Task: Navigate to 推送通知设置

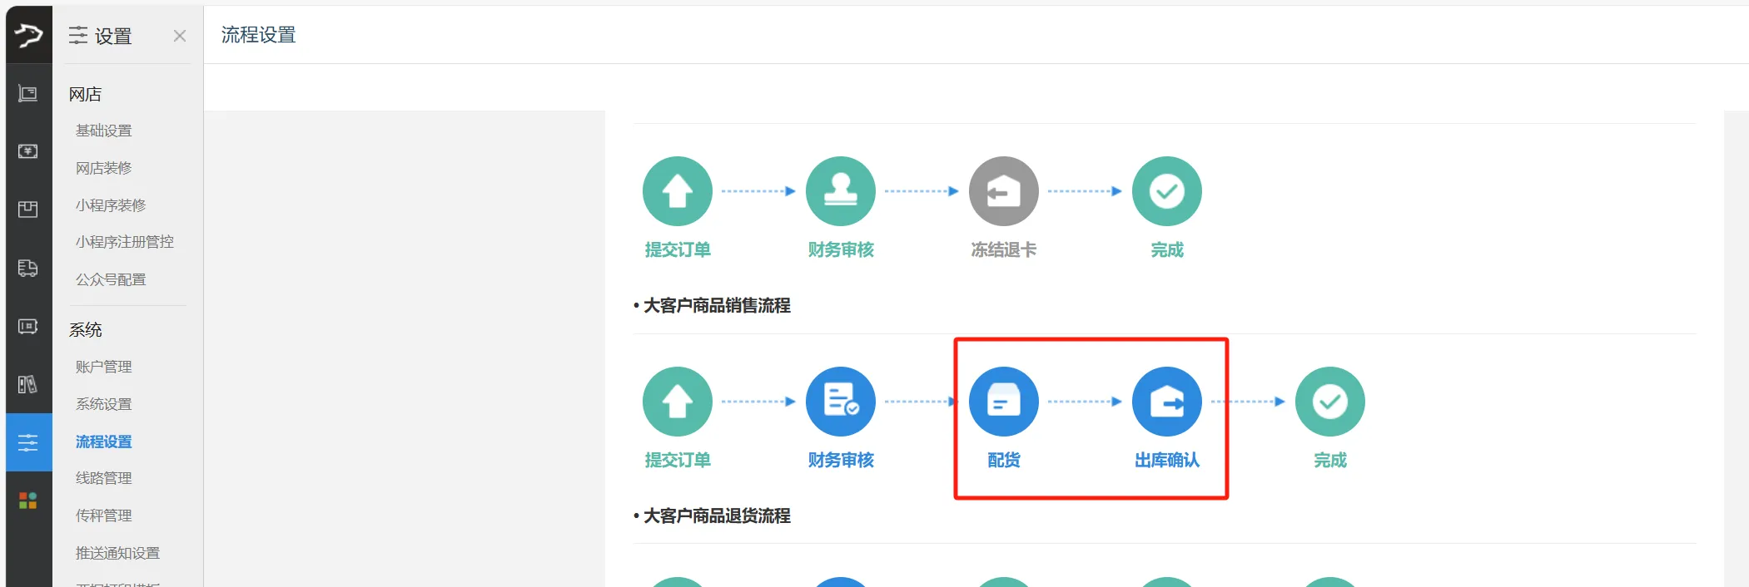Action: pyautogui.click(x=117, y=553)
